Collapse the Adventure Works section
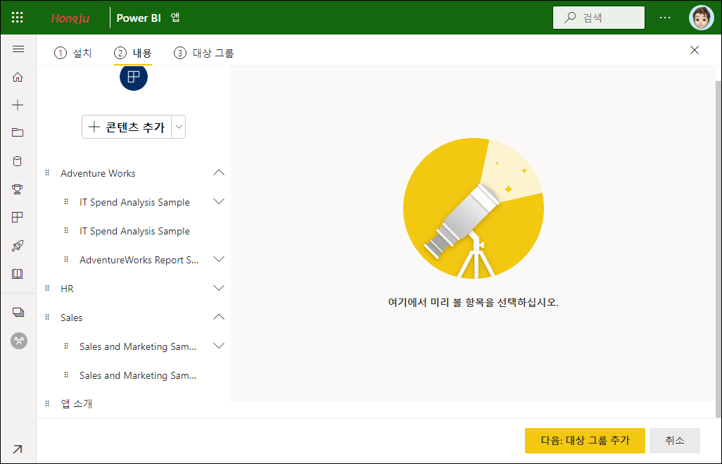The width and height of the screenshot is (722, 464). (x=219, y=173)
